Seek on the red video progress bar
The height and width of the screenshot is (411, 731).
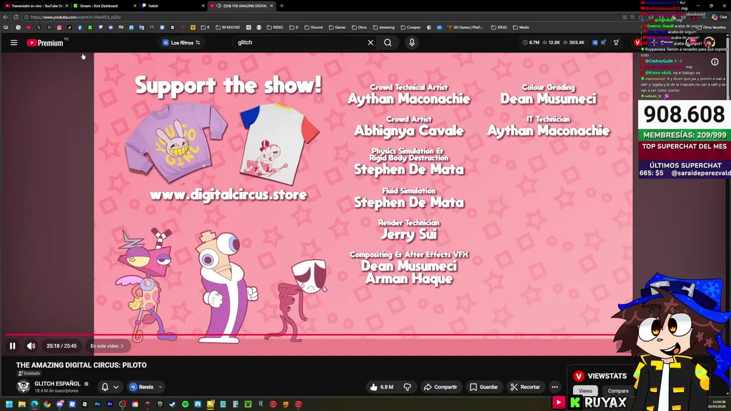point(311,335)
